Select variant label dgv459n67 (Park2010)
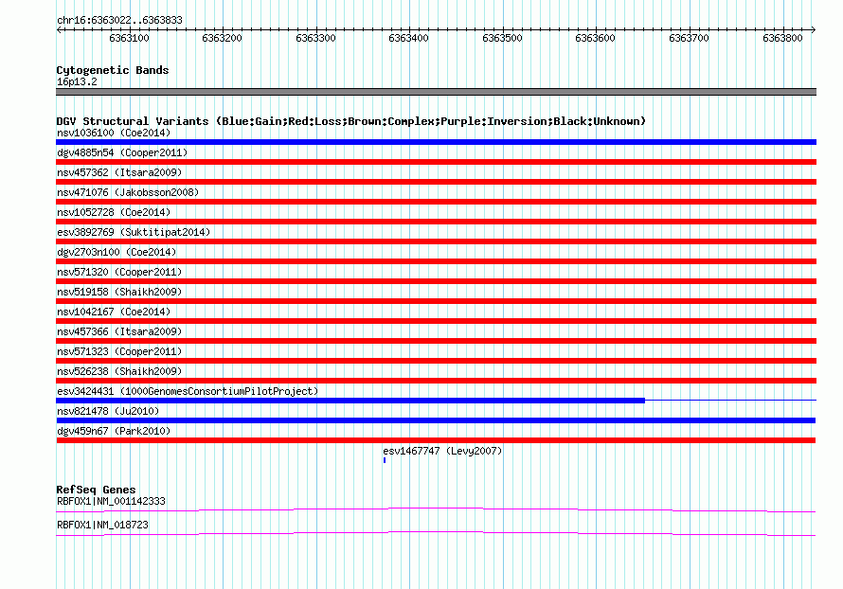 (x=114, y=431)
